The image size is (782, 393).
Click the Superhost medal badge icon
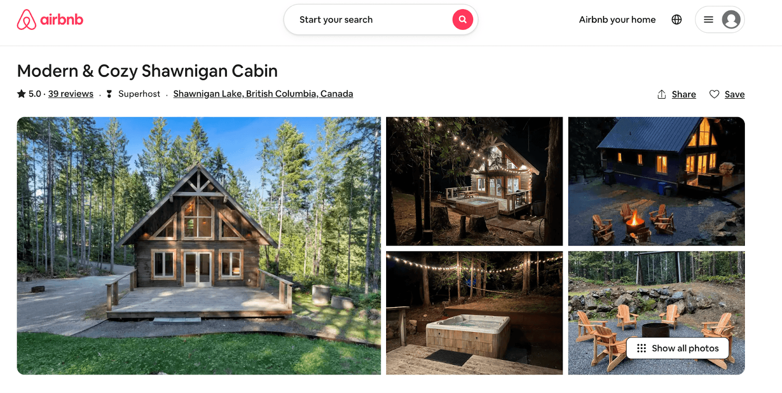[x=109, y=94]
